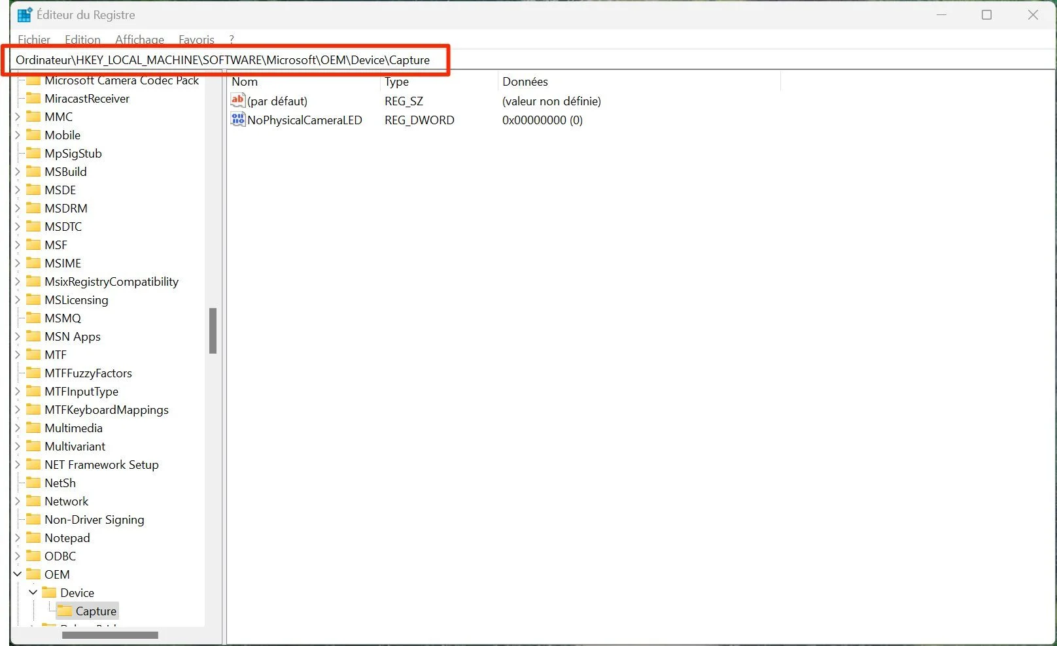Expand the MTFKeyboardMappings key chevron
This screenshot has height=646, width=1057.
tap(18, 409)
